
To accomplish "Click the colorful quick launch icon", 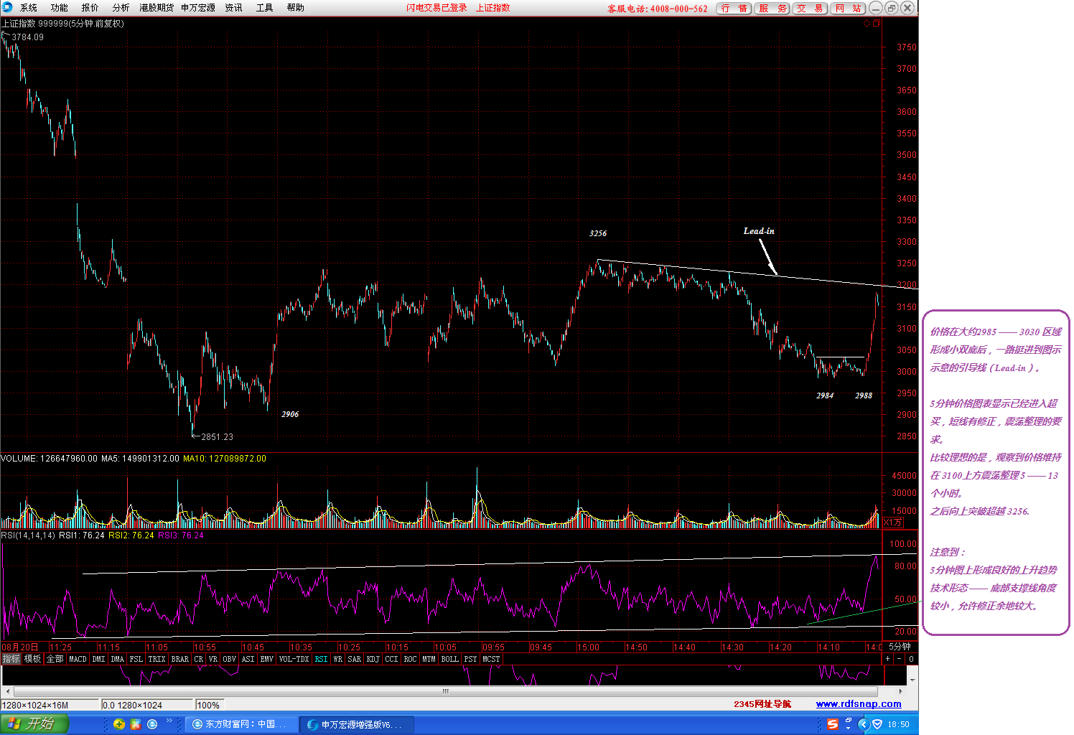I will (x=136, y=724).
